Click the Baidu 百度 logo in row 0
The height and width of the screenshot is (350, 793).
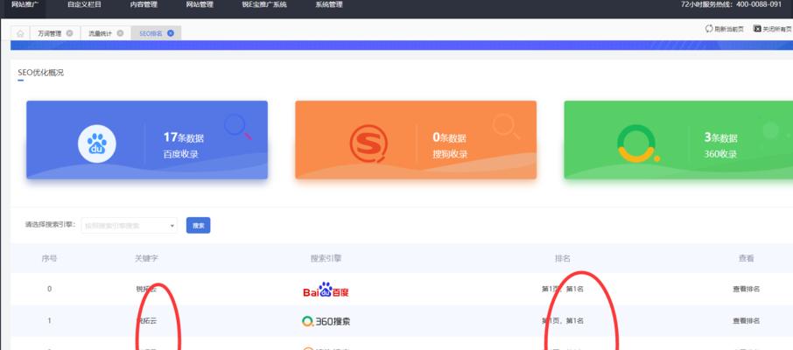click(326, 290)
